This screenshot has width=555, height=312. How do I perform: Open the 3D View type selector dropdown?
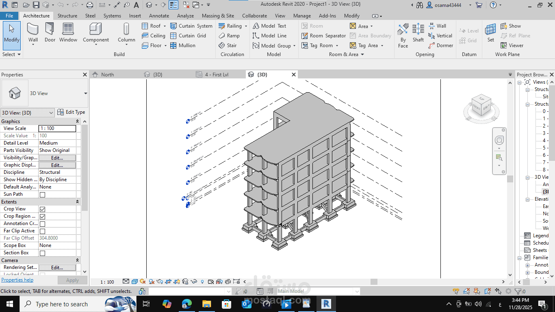(85, 93)
